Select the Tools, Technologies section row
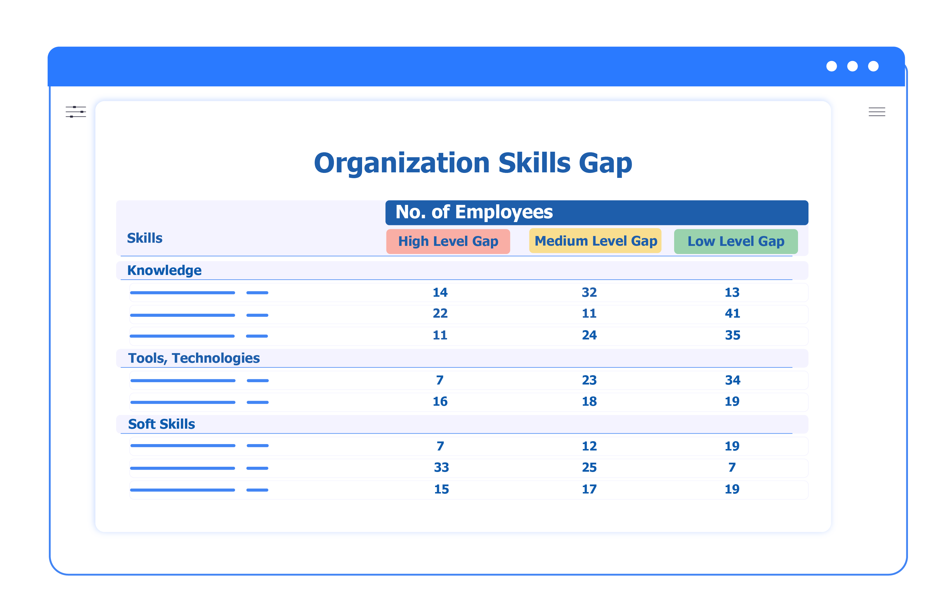Screen dimensions: 951x608 pos(462,358)
